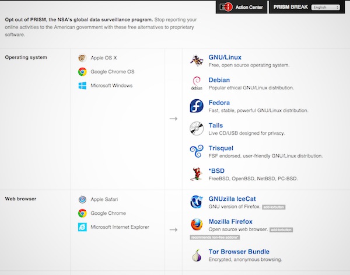Click the Debian swirl logo
The height and width of the screenshot is (275, 350).
197,83
